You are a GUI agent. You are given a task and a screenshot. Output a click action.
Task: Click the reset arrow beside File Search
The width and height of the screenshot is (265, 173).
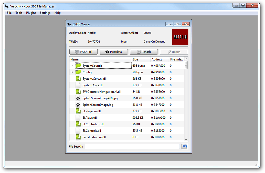click(185, 146)
